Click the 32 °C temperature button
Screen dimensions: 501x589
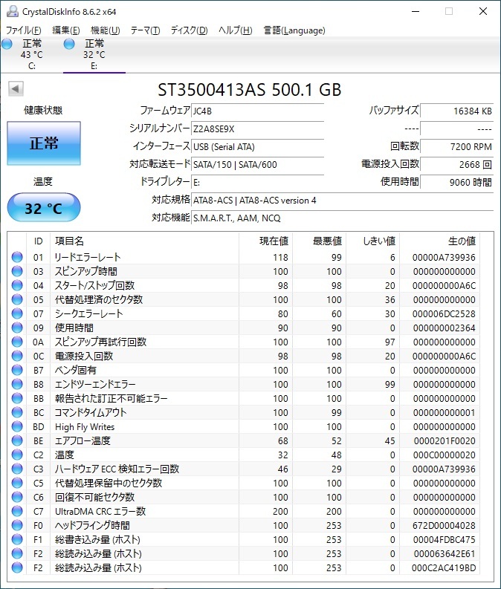(x=44, y=208)
